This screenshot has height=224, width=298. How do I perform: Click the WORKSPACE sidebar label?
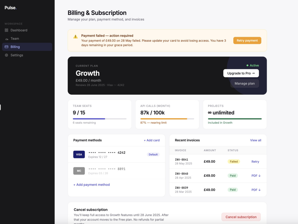click(x=13, y=24)
